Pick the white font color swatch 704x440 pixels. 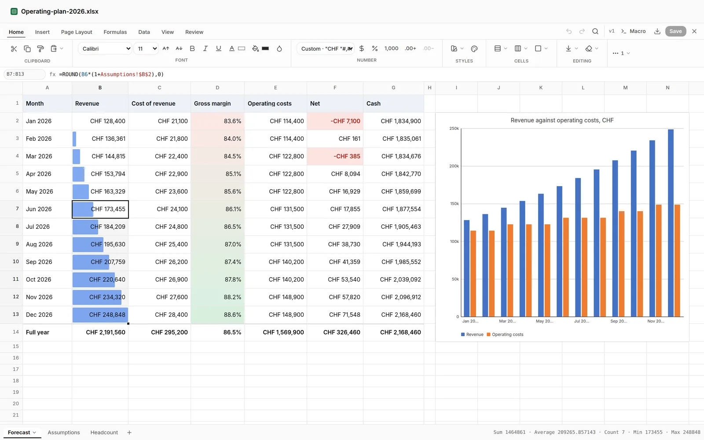click(x=242, y=49)
